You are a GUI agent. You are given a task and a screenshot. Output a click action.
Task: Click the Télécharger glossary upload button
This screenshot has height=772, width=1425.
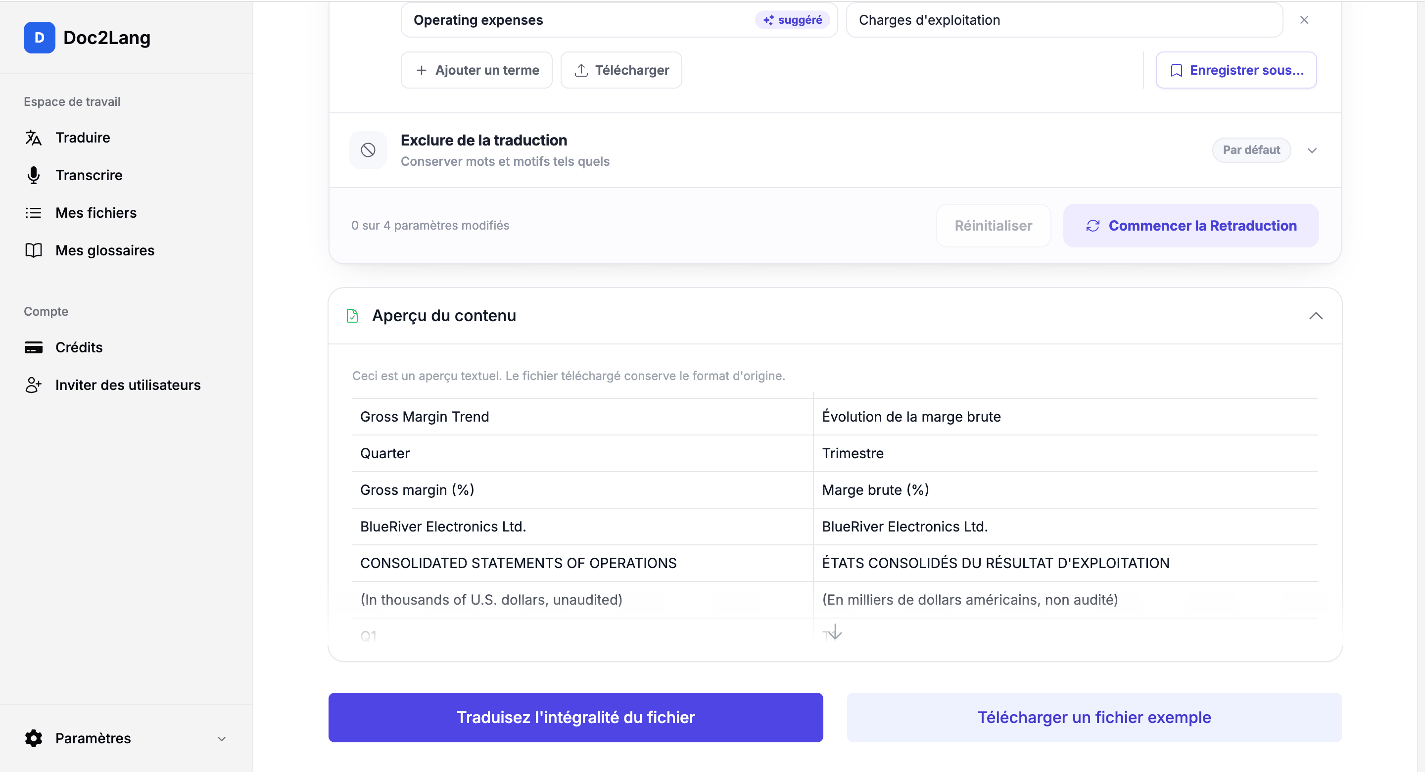coord(621,70)
